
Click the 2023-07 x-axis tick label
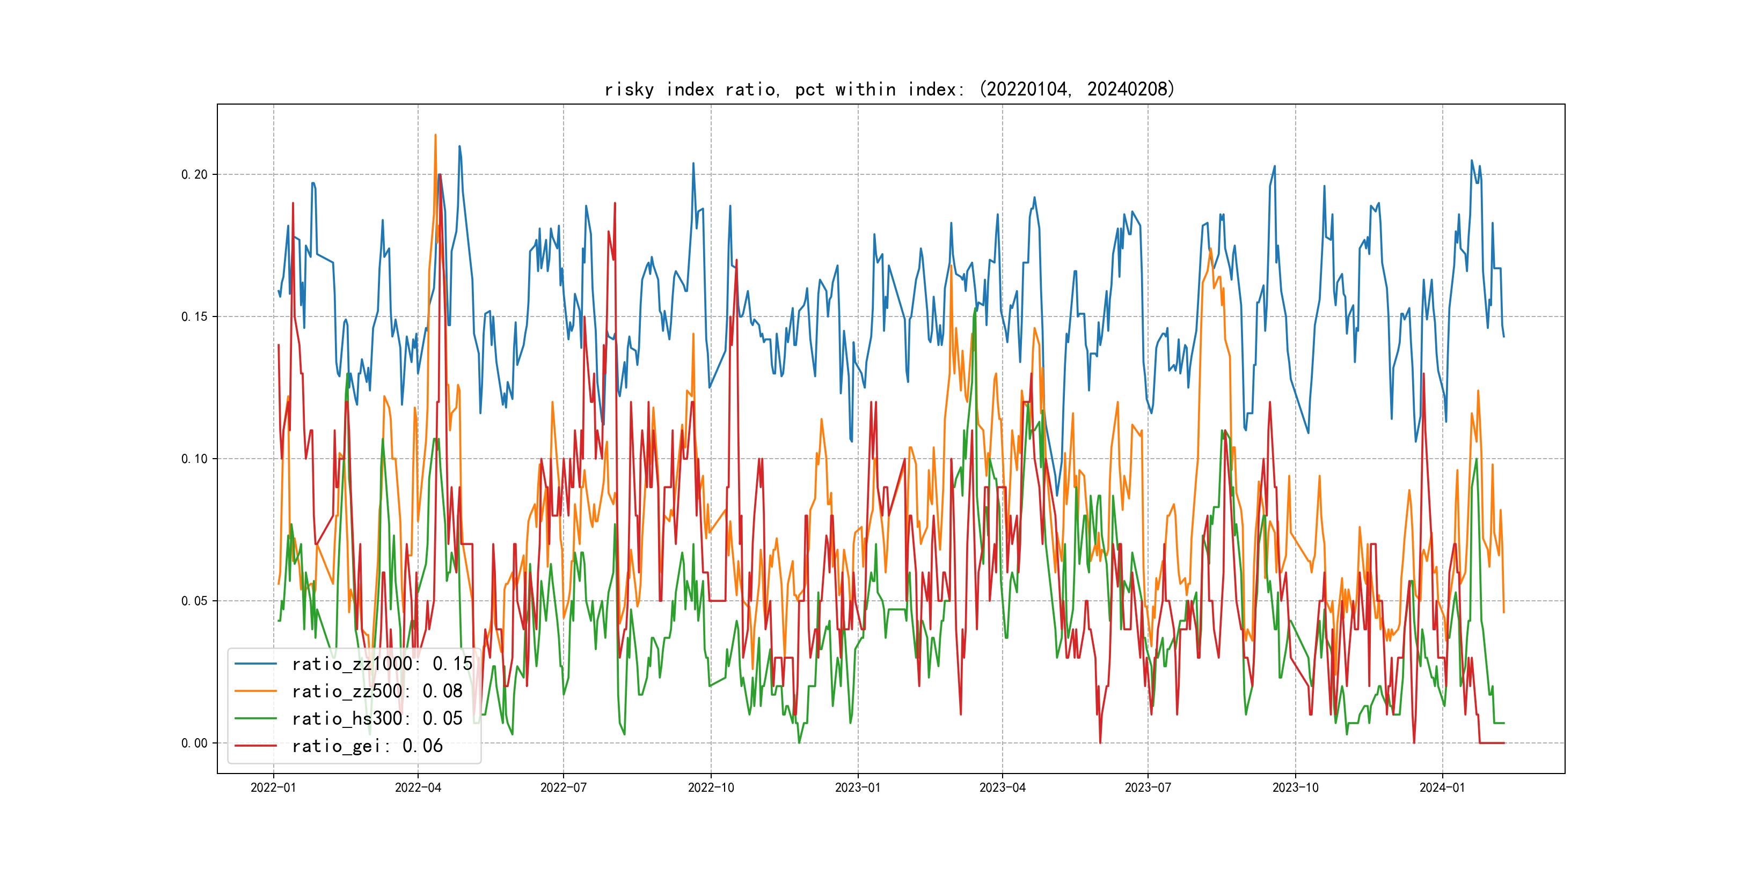pos(1148,787)
